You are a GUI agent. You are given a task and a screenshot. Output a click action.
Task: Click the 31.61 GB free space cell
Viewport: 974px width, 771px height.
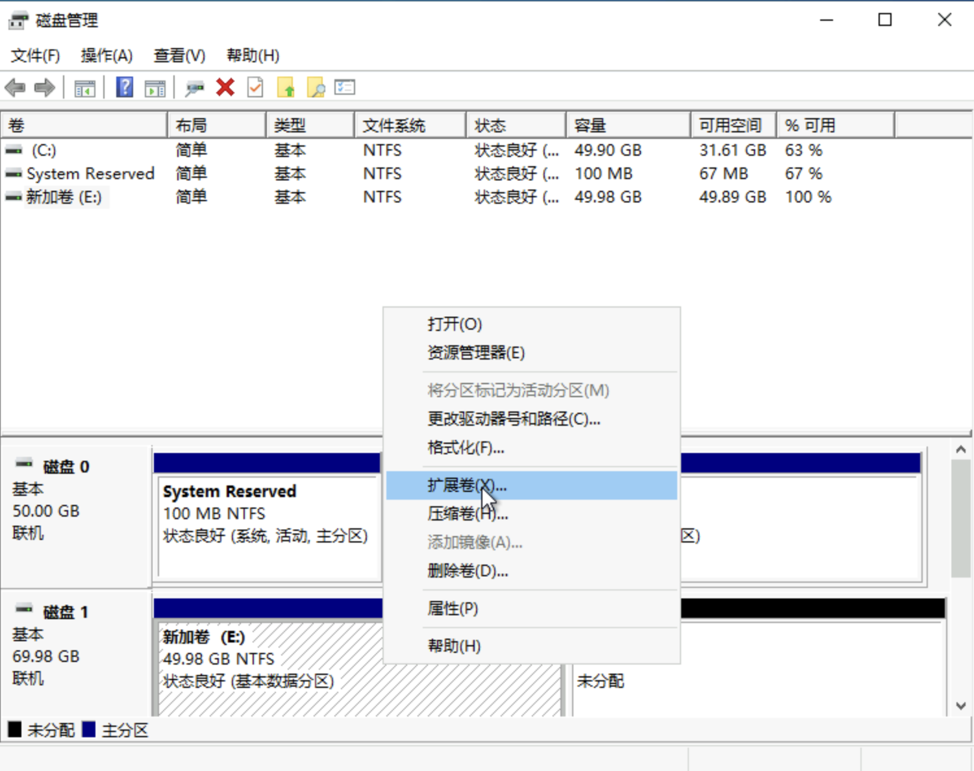point(732,150)
